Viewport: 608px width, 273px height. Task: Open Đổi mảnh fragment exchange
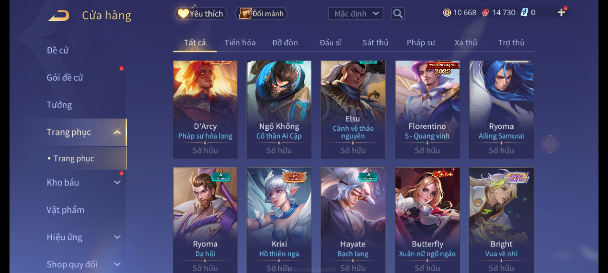point(261,14)
